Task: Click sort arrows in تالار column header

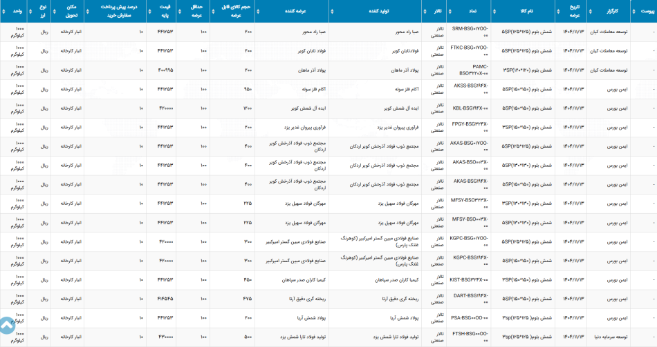Action: click(x=425, y=11)
